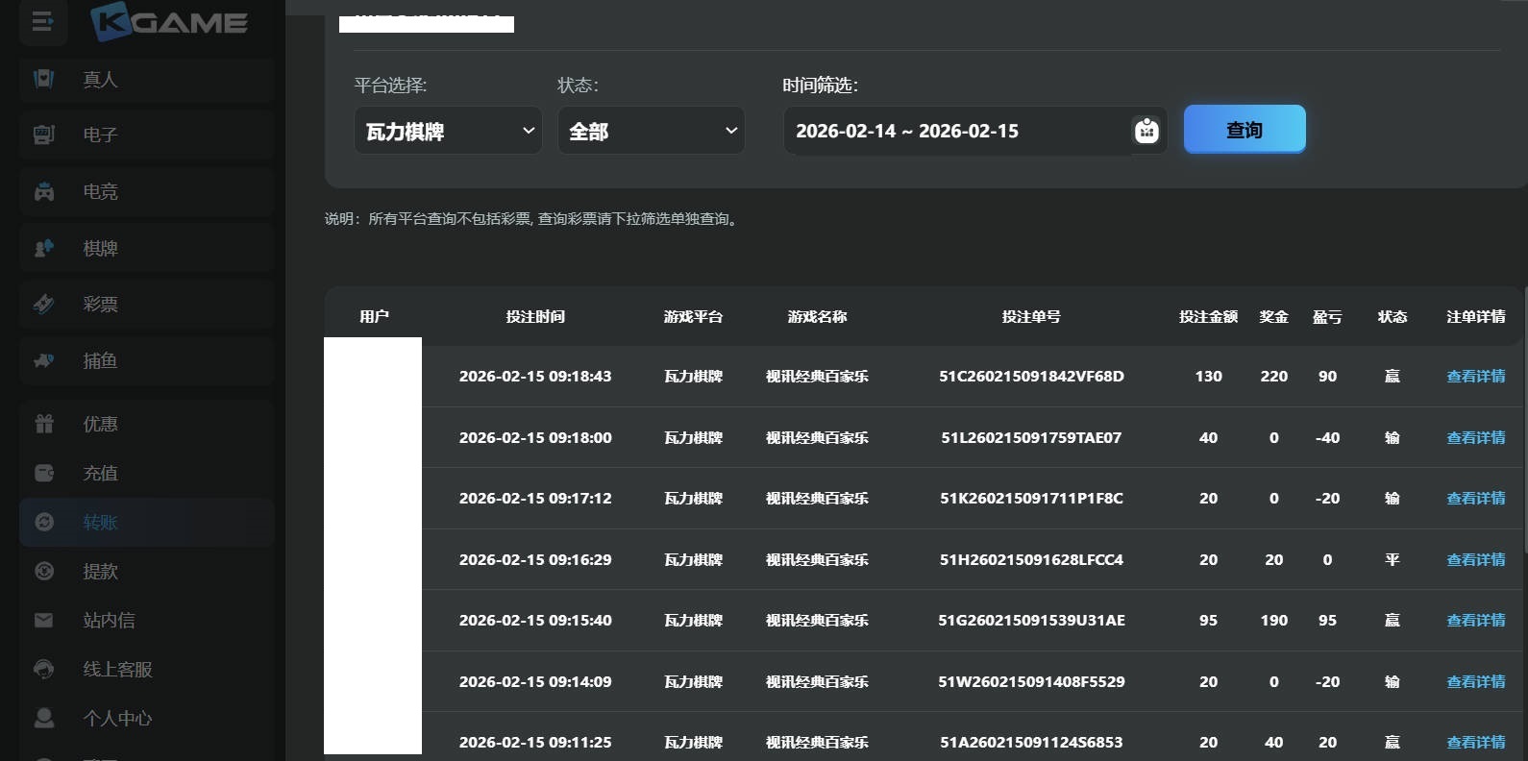Expand the 瓦力棋牌 platform dropdown
1528x761 pixels.
pos(448,131)
